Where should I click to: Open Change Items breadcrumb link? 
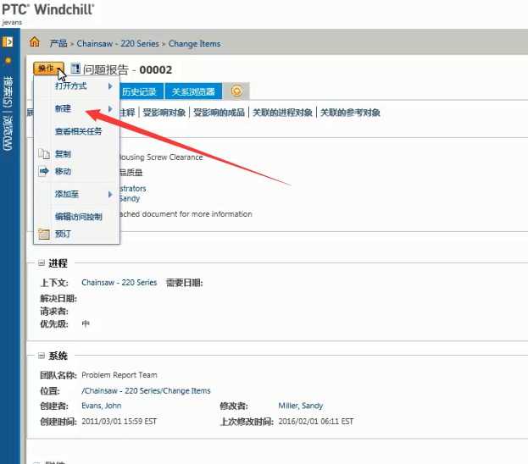(x=194, y=44)
